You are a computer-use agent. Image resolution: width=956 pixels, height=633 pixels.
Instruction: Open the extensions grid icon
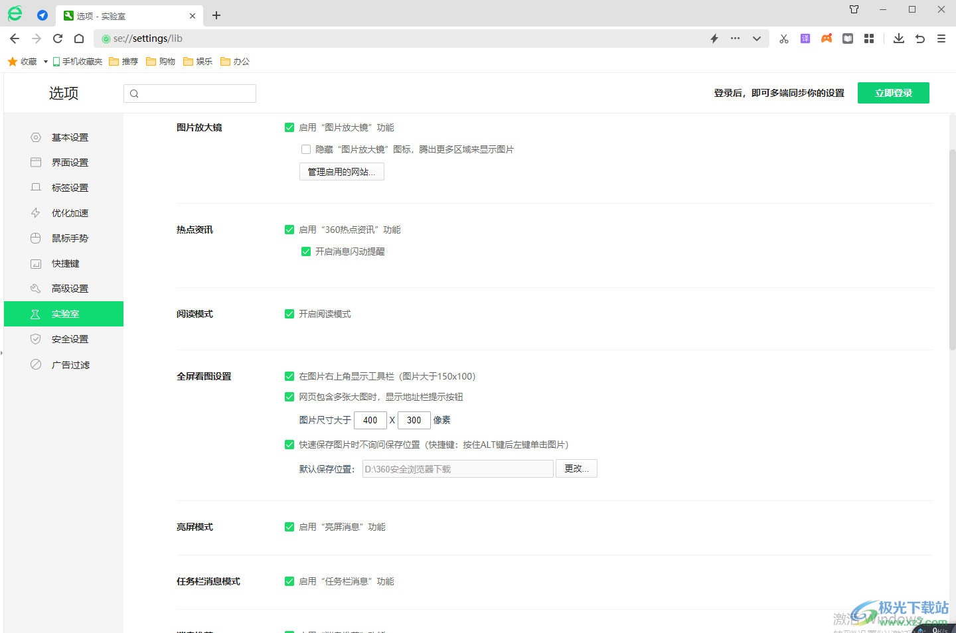click(869, 38)
